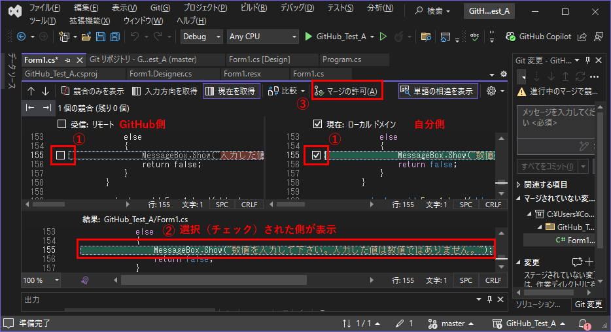The width and height of the screenshot is (611, 332).
Task: Click the commit message input field
Action: coord(556,122)
